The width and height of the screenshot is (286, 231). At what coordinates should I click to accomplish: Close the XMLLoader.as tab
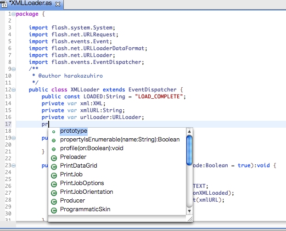point(58,4)
